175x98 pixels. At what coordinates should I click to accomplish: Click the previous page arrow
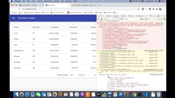pyautogui.click(x=89, y=75)
